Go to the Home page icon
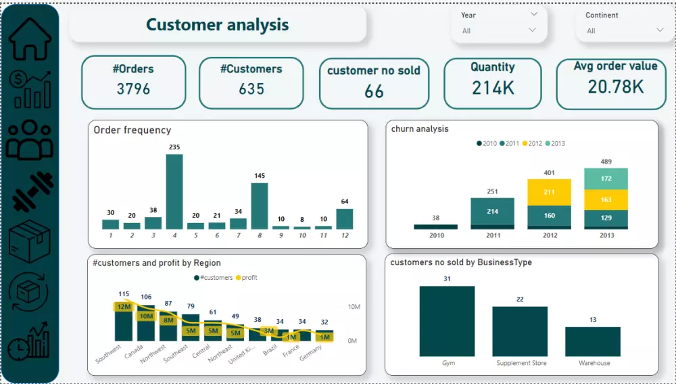Image resolution: width=676 pixels, height=384 pixels. [30, 39]
